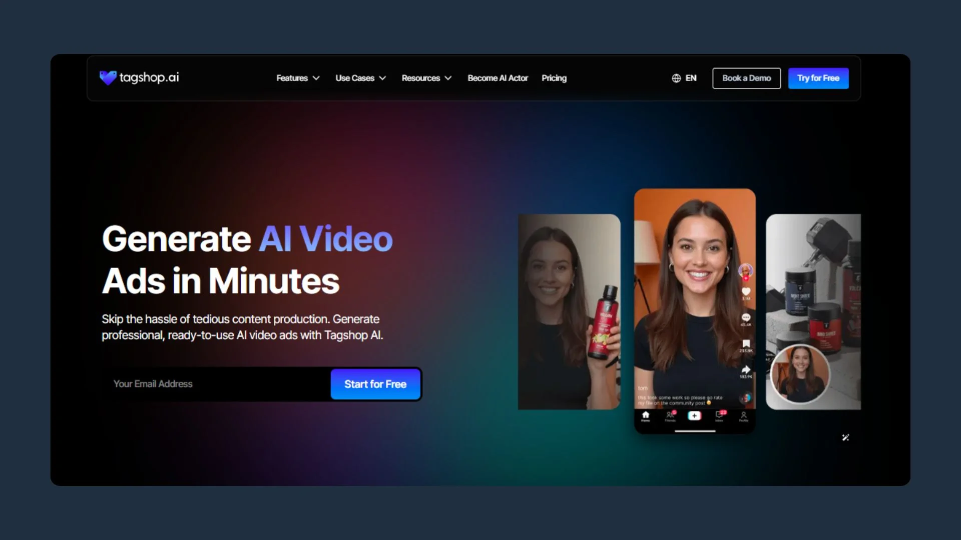Tap the comment bubble icon on phone mockup
The height and width of the screenshot is (540, 961).
coord(746,317)
